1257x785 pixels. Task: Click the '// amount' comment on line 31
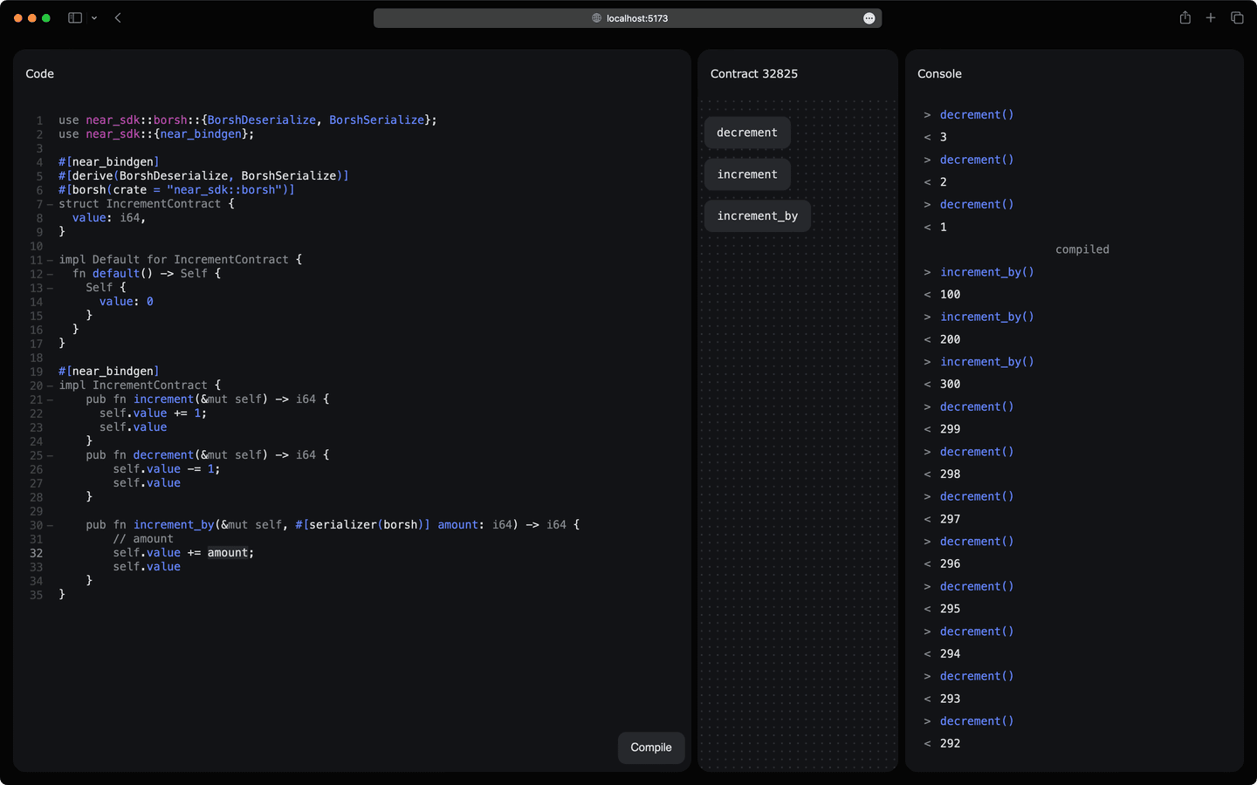point(143,539)
